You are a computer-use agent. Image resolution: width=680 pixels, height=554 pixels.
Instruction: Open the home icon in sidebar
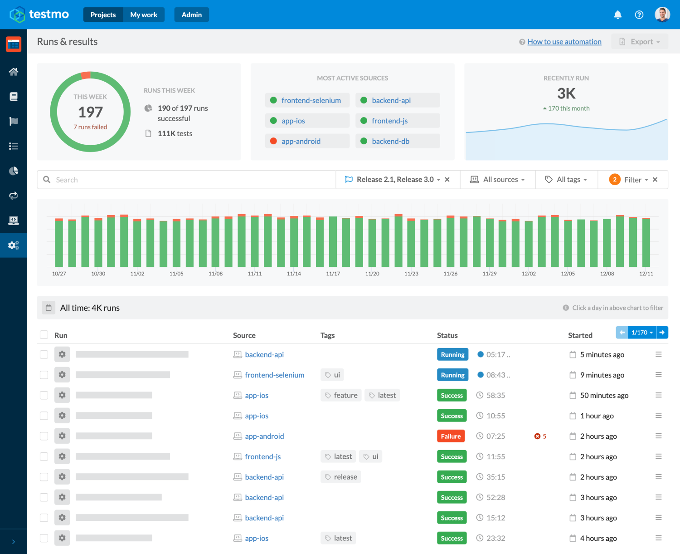[x=14, y=72]
